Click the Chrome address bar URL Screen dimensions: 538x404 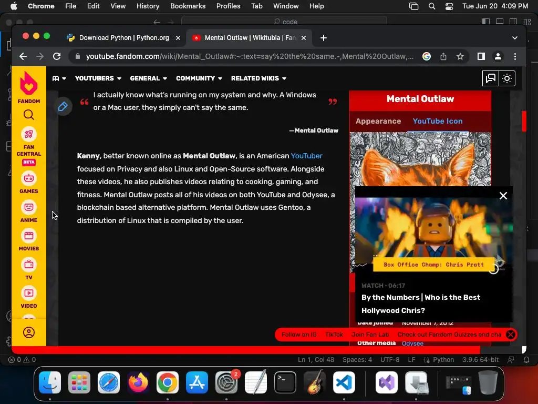[250, 56]
